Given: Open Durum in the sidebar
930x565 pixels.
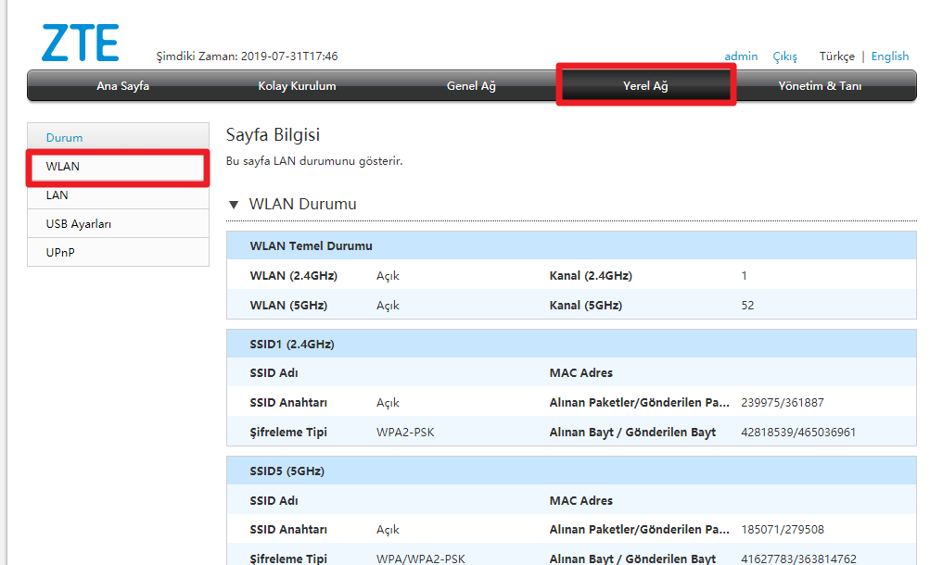Looking at the screenshot, I should click(x=64, y=138).
